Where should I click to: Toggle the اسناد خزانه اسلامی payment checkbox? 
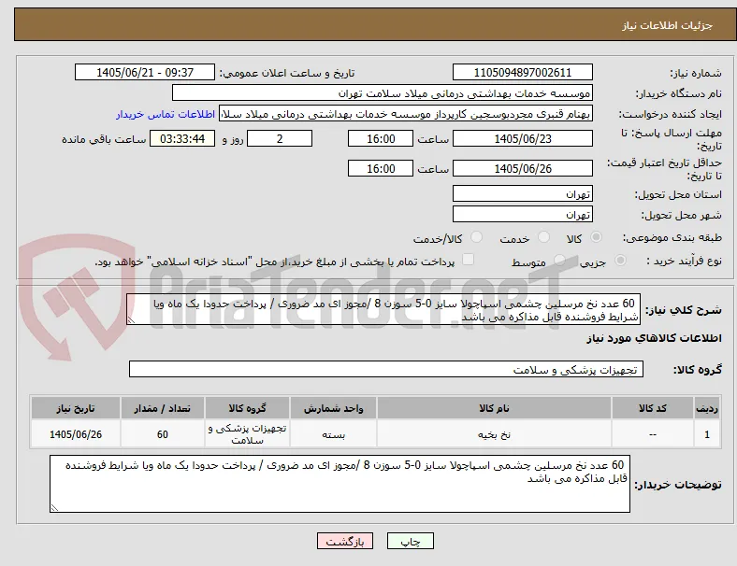coord(469,260)
